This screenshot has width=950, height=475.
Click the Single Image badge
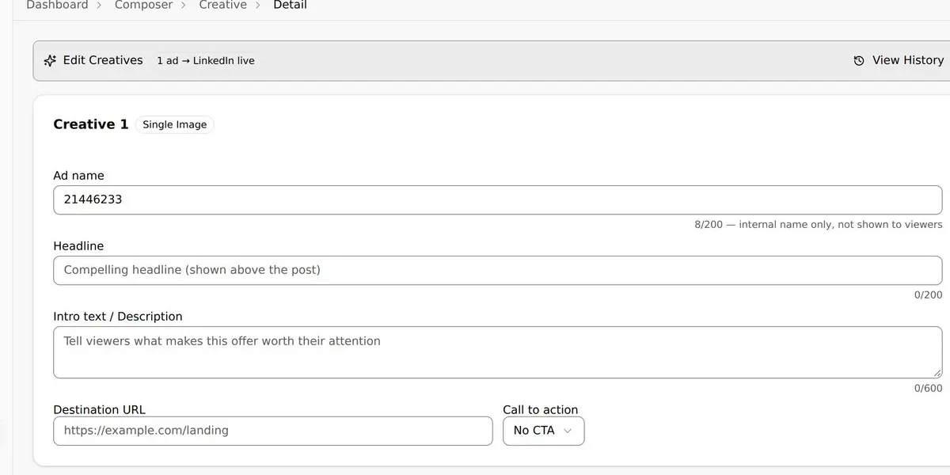[x=174, y=124]
